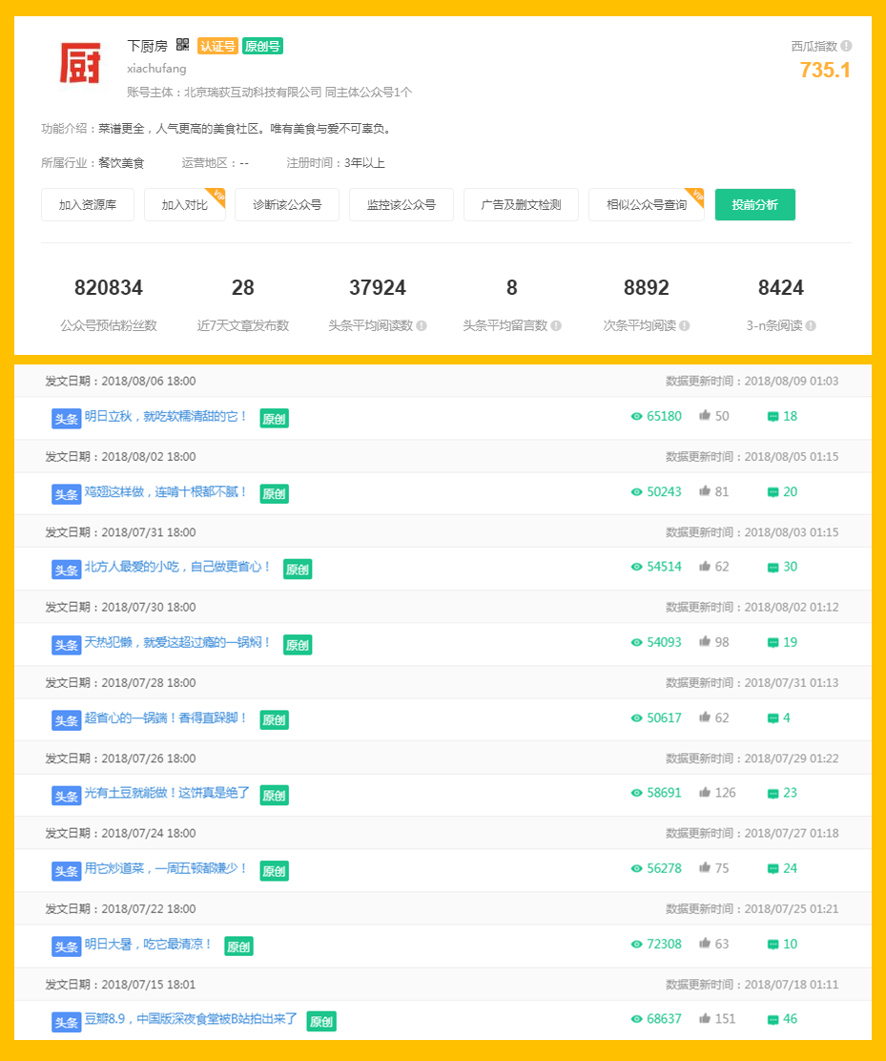Viewport: 886px width, 1061px height.
Task: Click the eye views icon showing 65180
Action: coord(637,416)
